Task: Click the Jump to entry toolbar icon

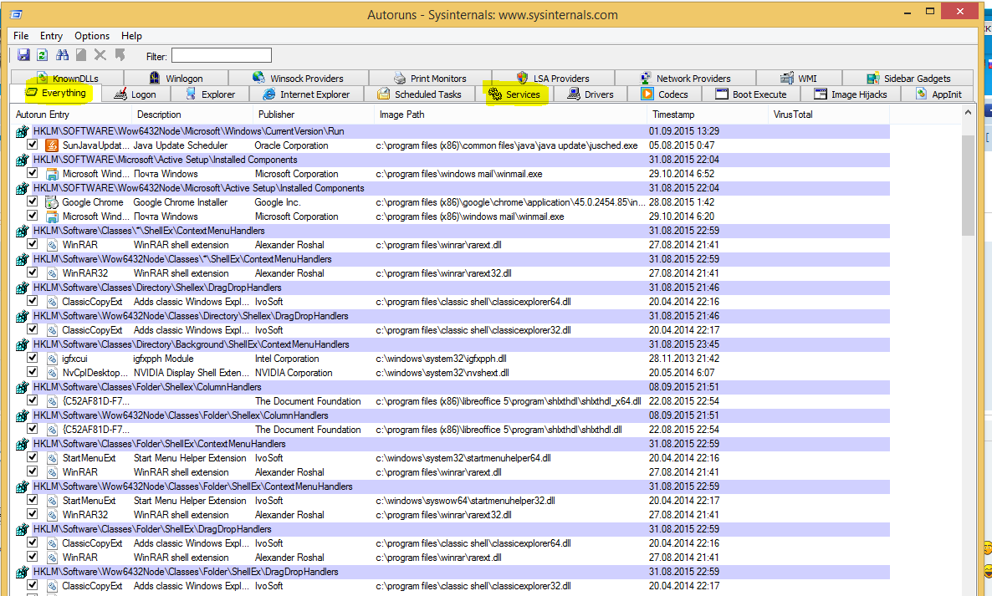Action: pyautogui.click(x=120, y=55)
